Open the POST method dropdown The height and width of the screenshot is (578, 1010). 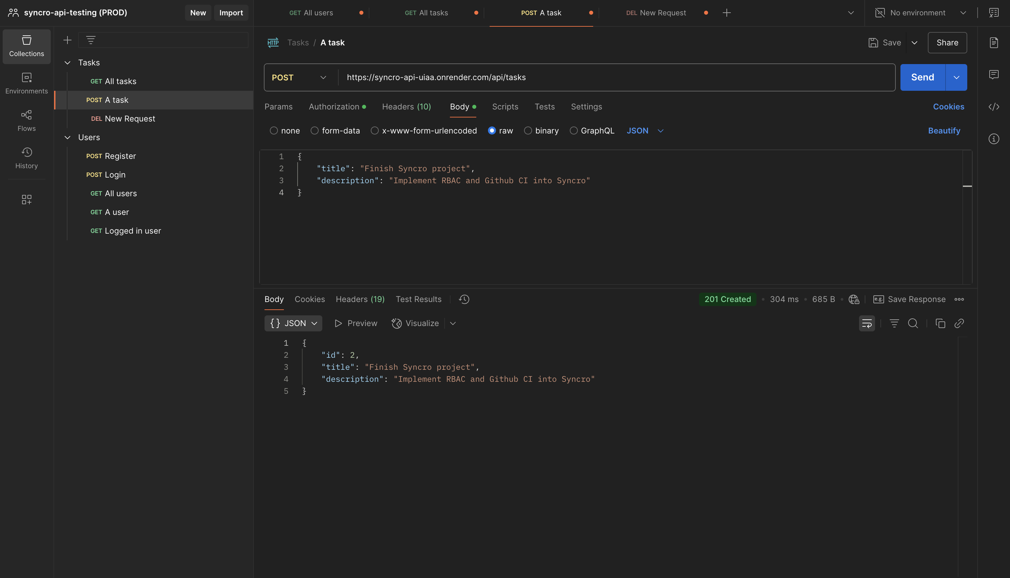[299, 77]
